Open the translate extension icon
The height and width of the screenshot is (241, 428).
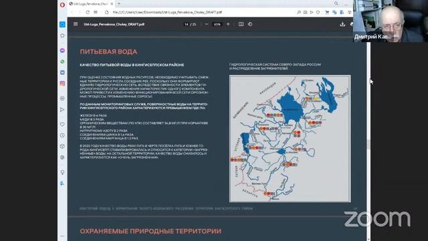click(334, 12)
